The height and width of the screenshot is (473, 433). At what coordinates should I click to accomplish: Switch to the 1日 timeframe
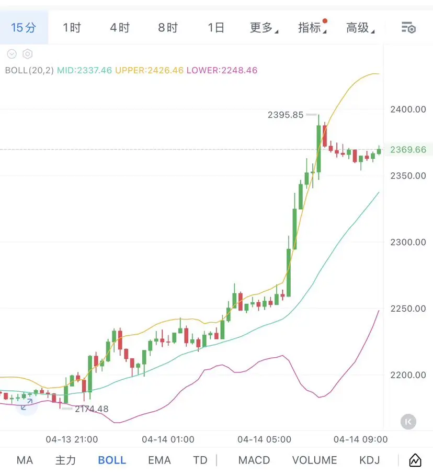pos(215,28)
